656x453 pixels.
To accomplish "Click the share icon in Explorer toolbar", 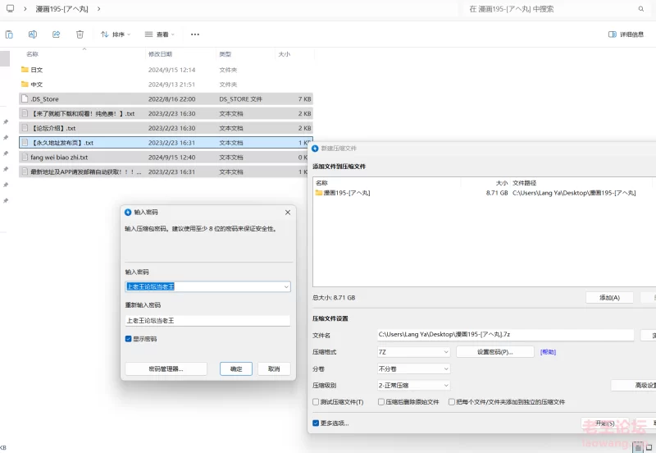I will click(x=56, y=34).
